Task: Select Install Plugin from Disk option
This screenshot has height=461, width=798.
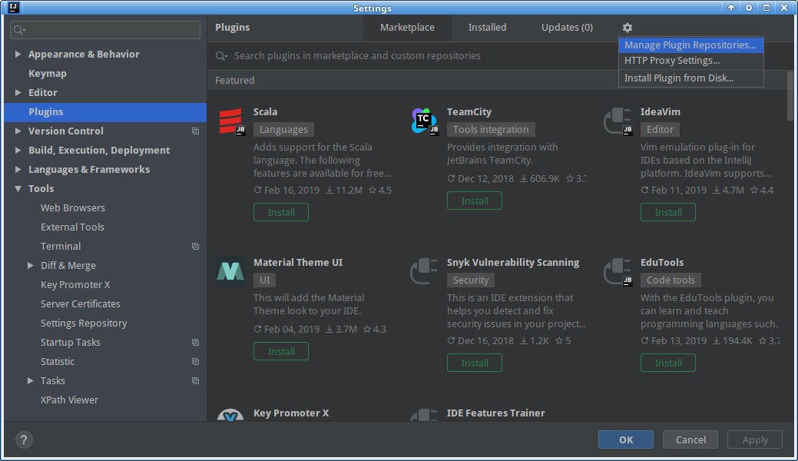Action: 679,78
